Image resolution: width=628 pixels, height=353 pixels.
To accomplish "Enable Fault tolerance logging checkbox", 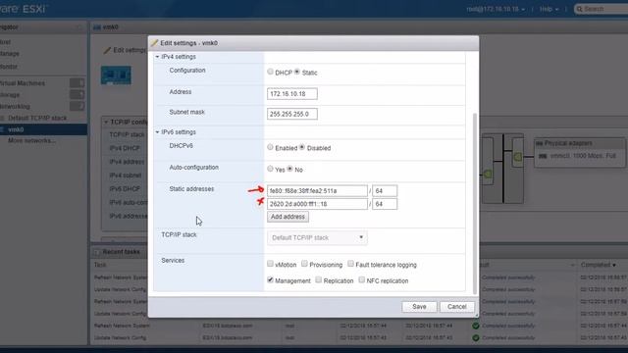I will tap(351, 264).
